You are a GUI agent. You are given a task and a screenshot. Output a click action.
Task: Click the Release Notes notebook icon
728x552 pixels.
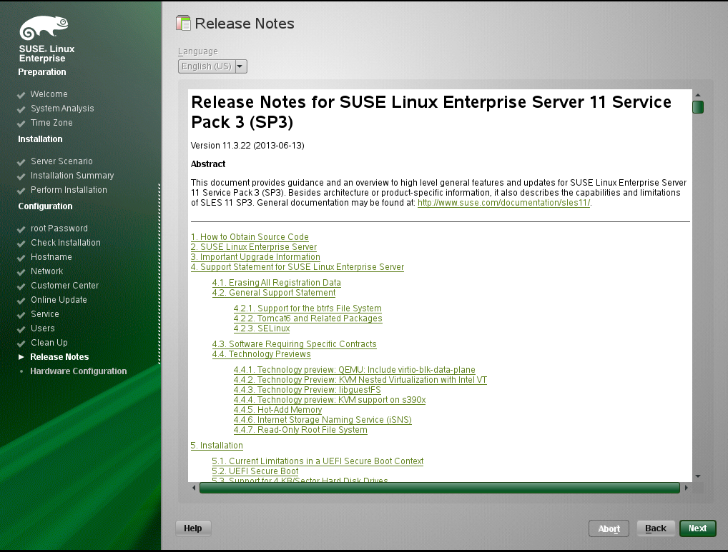coord(183,23)
